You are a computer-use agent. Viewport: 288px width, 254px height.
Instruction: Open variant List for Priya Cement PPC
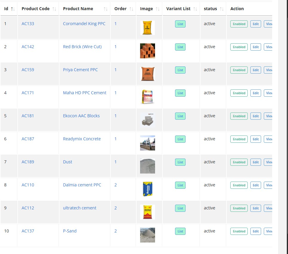(x=180, y=70)
